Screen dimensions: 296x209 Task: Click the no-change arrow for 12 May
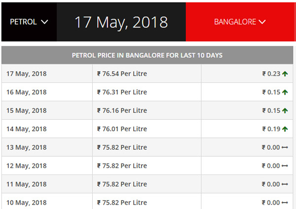pos(285,166)
